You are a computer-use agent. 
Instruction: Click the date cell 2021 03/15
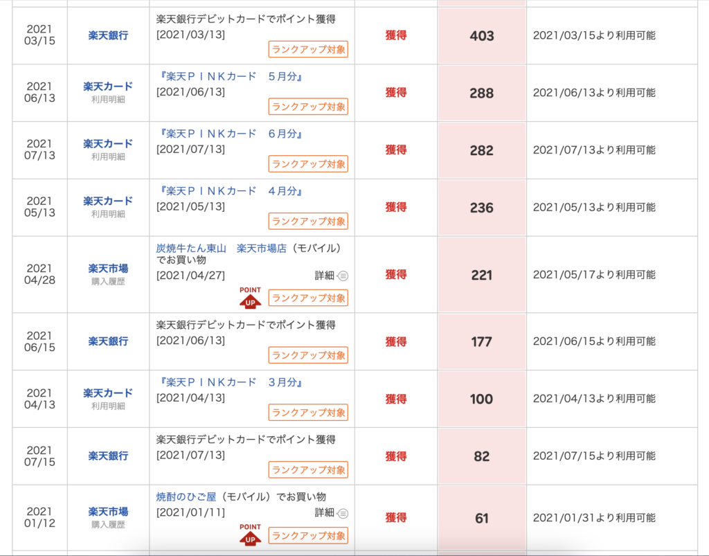point(39,35)
